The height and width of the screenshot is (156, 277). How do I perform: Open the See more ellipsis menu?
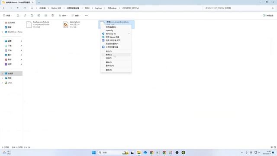coord(87,16)
